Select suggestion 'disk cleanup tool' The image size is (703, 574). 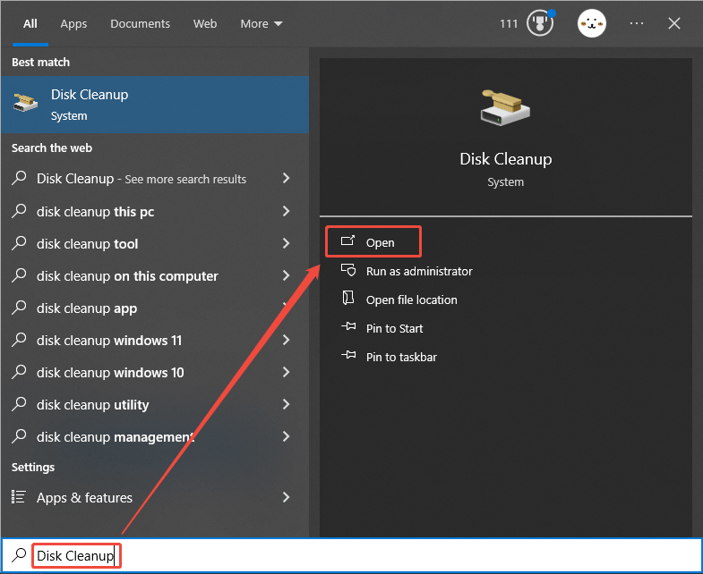tap(155, 243)
